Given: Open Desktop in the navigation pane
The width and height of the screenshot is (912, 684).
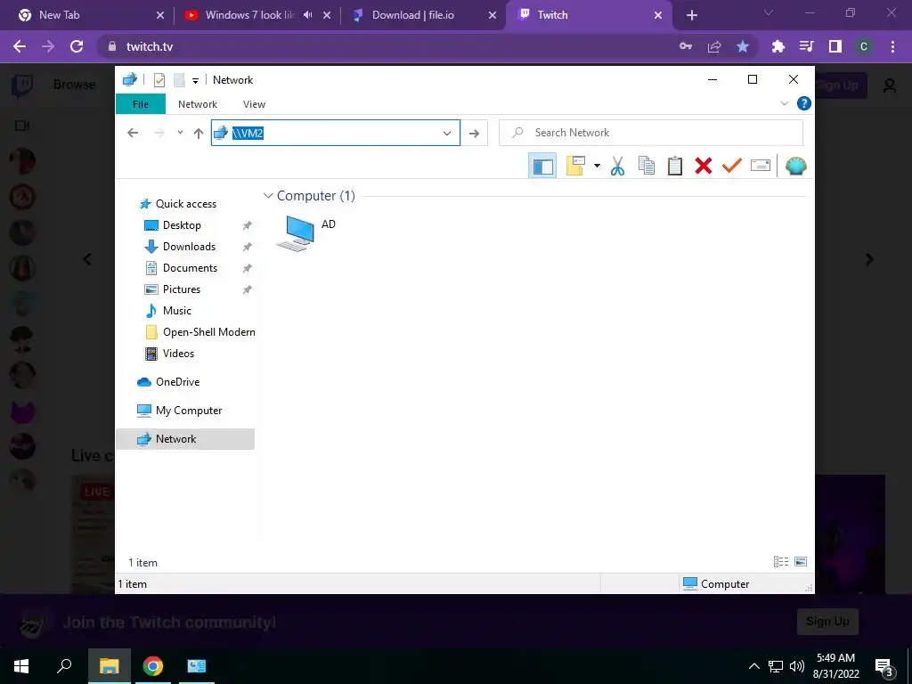Looking at the screenshot, I should 182,225.
